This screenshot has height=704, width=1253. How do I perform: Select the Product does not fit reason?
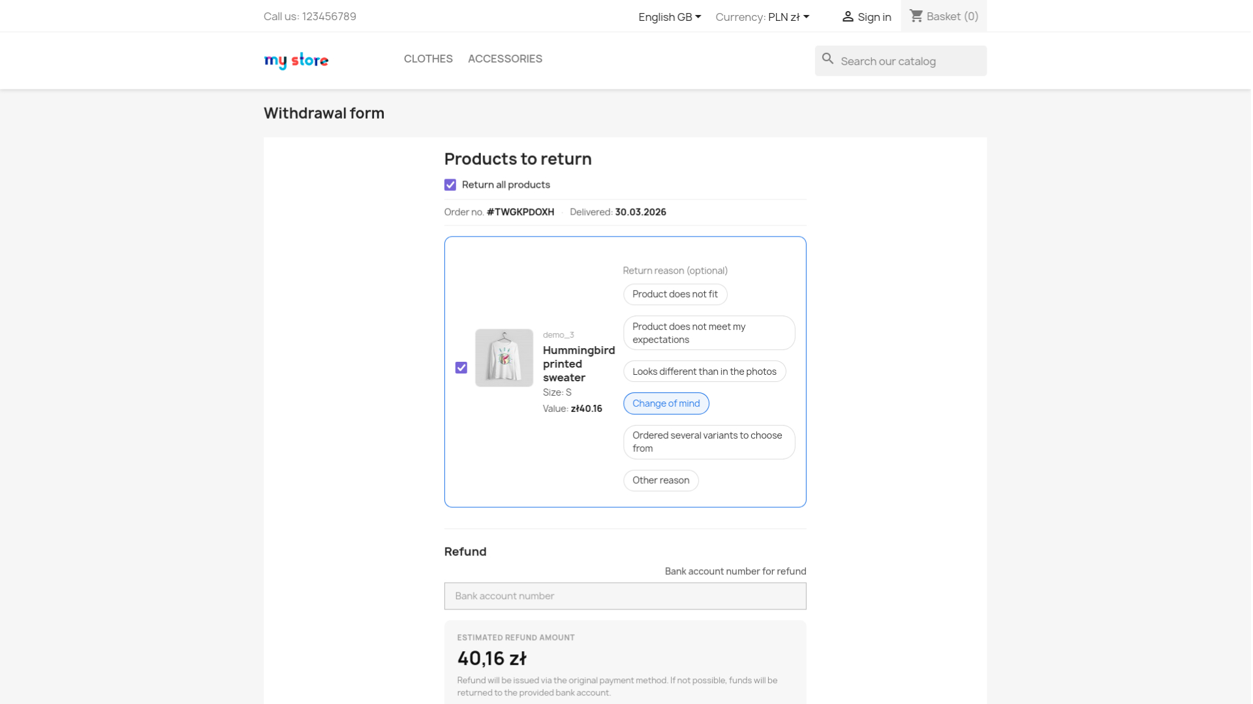(x=675, y=294)
